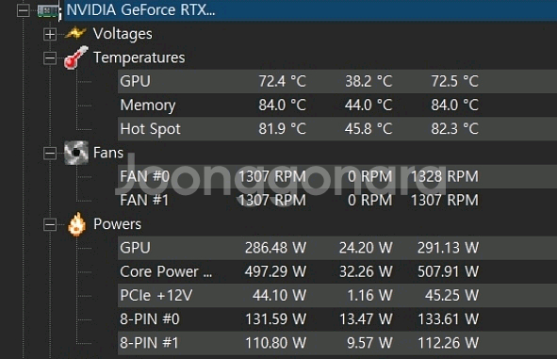
Task: Click the Core Power value 497.29 W
Action: coord(275,271)
